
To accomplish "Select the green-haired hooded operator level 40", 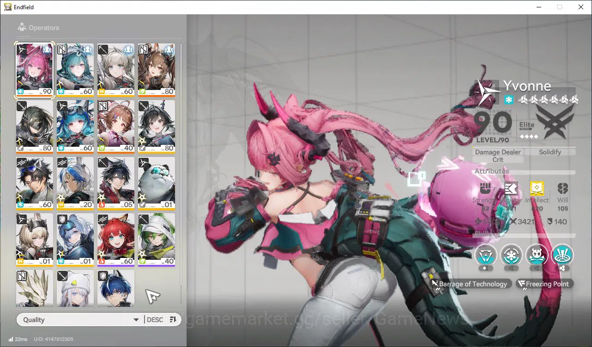I will [157, 240].
